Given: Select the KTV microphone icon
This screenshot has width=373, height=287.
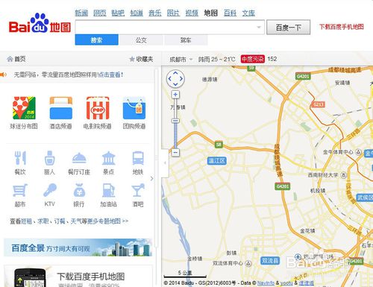Looking at the screenshot, I should tap(50, 190).
